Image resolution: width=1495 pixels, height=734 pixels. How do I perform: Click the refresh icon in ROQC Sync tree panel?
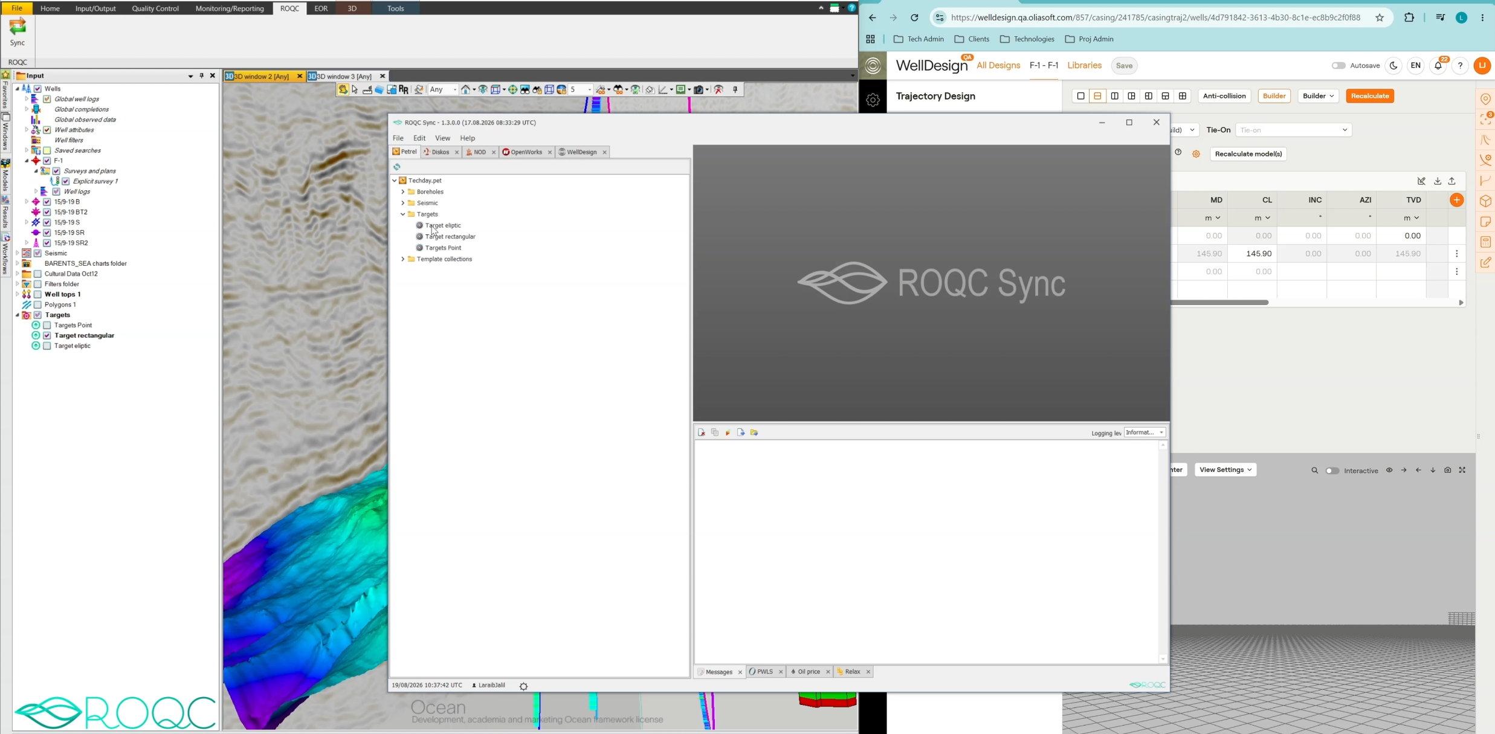(397, 167)
